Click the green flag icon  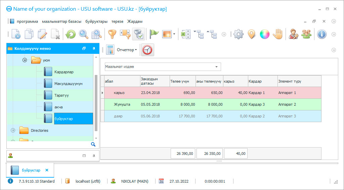[x=154, y=34]
